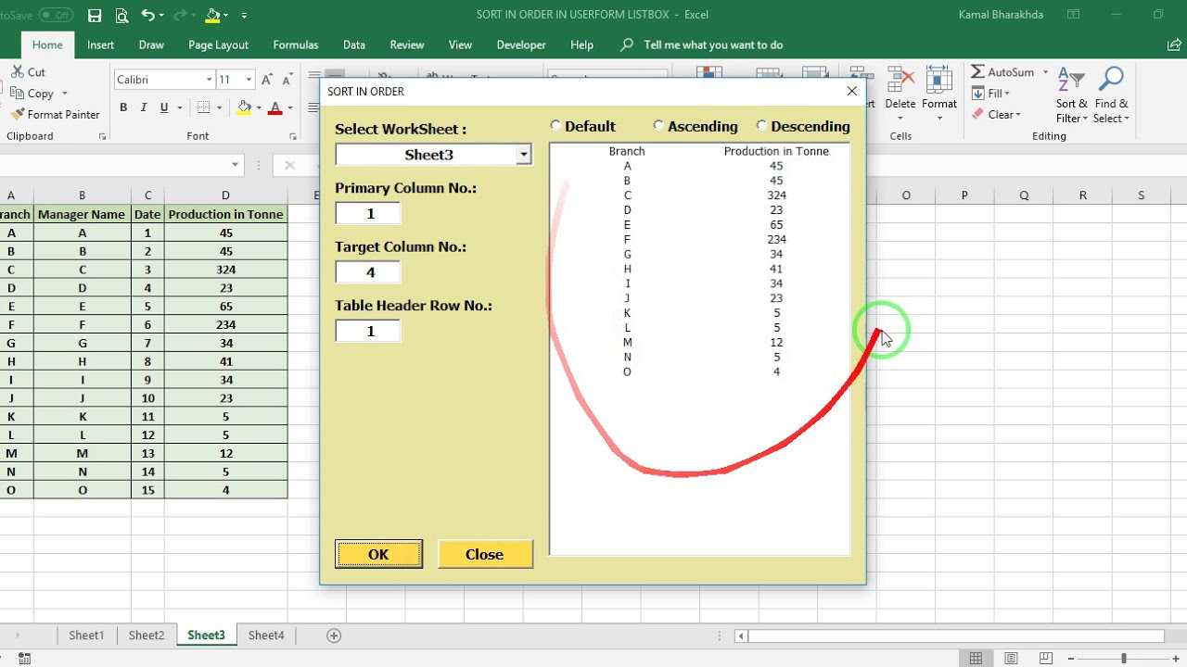Open the Customize Quick Access Toolbar arrow
This screenshot has height=667, width=1187.
pos(244,15)
